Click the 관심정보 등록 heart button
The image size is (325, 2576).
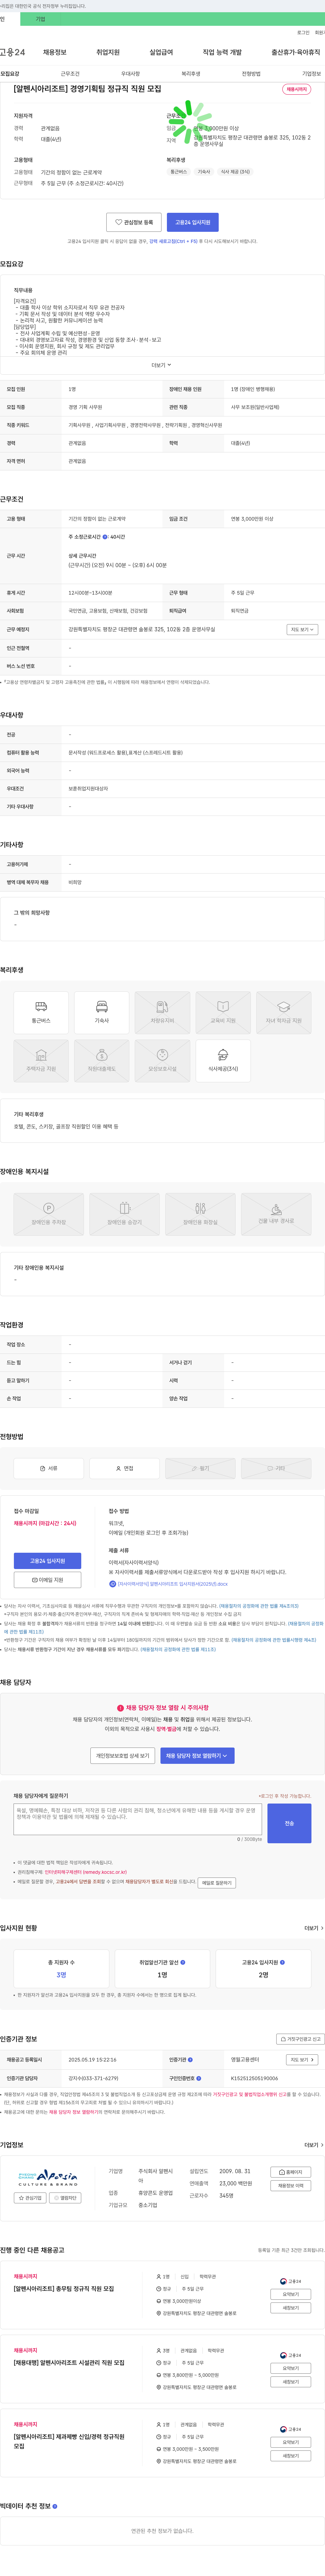tap(134, 222)
